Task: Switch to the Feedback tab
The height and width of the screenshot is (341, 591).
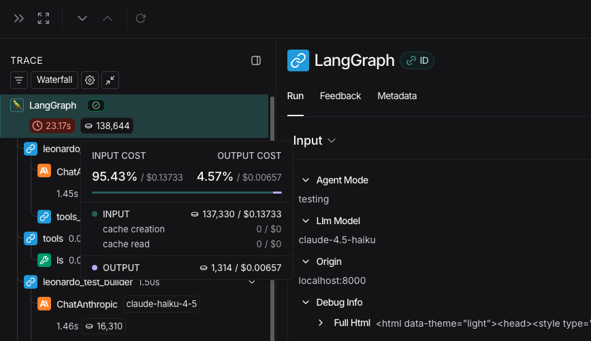Action: pos(340,96)
